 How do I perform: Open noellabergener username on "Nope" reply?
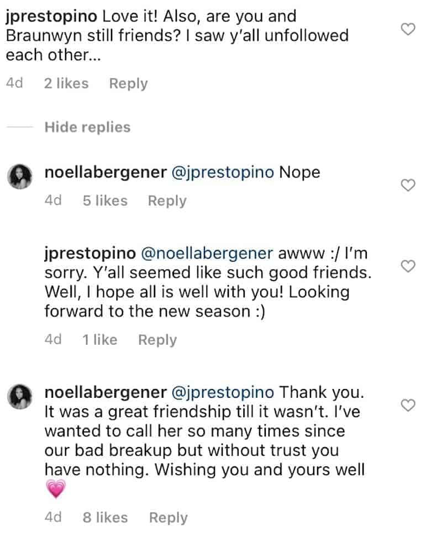(105, 172)
